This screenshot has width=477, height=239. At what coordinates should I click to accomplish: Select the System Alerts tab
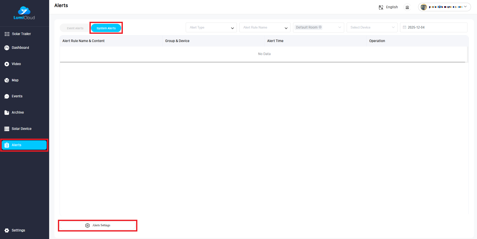pos(106,28)
